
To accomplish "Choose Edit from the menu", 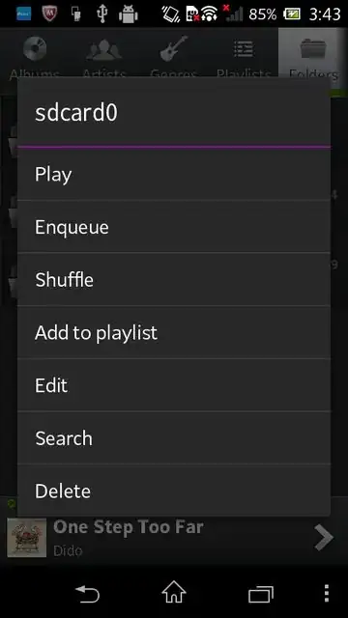I will point(174,385).
